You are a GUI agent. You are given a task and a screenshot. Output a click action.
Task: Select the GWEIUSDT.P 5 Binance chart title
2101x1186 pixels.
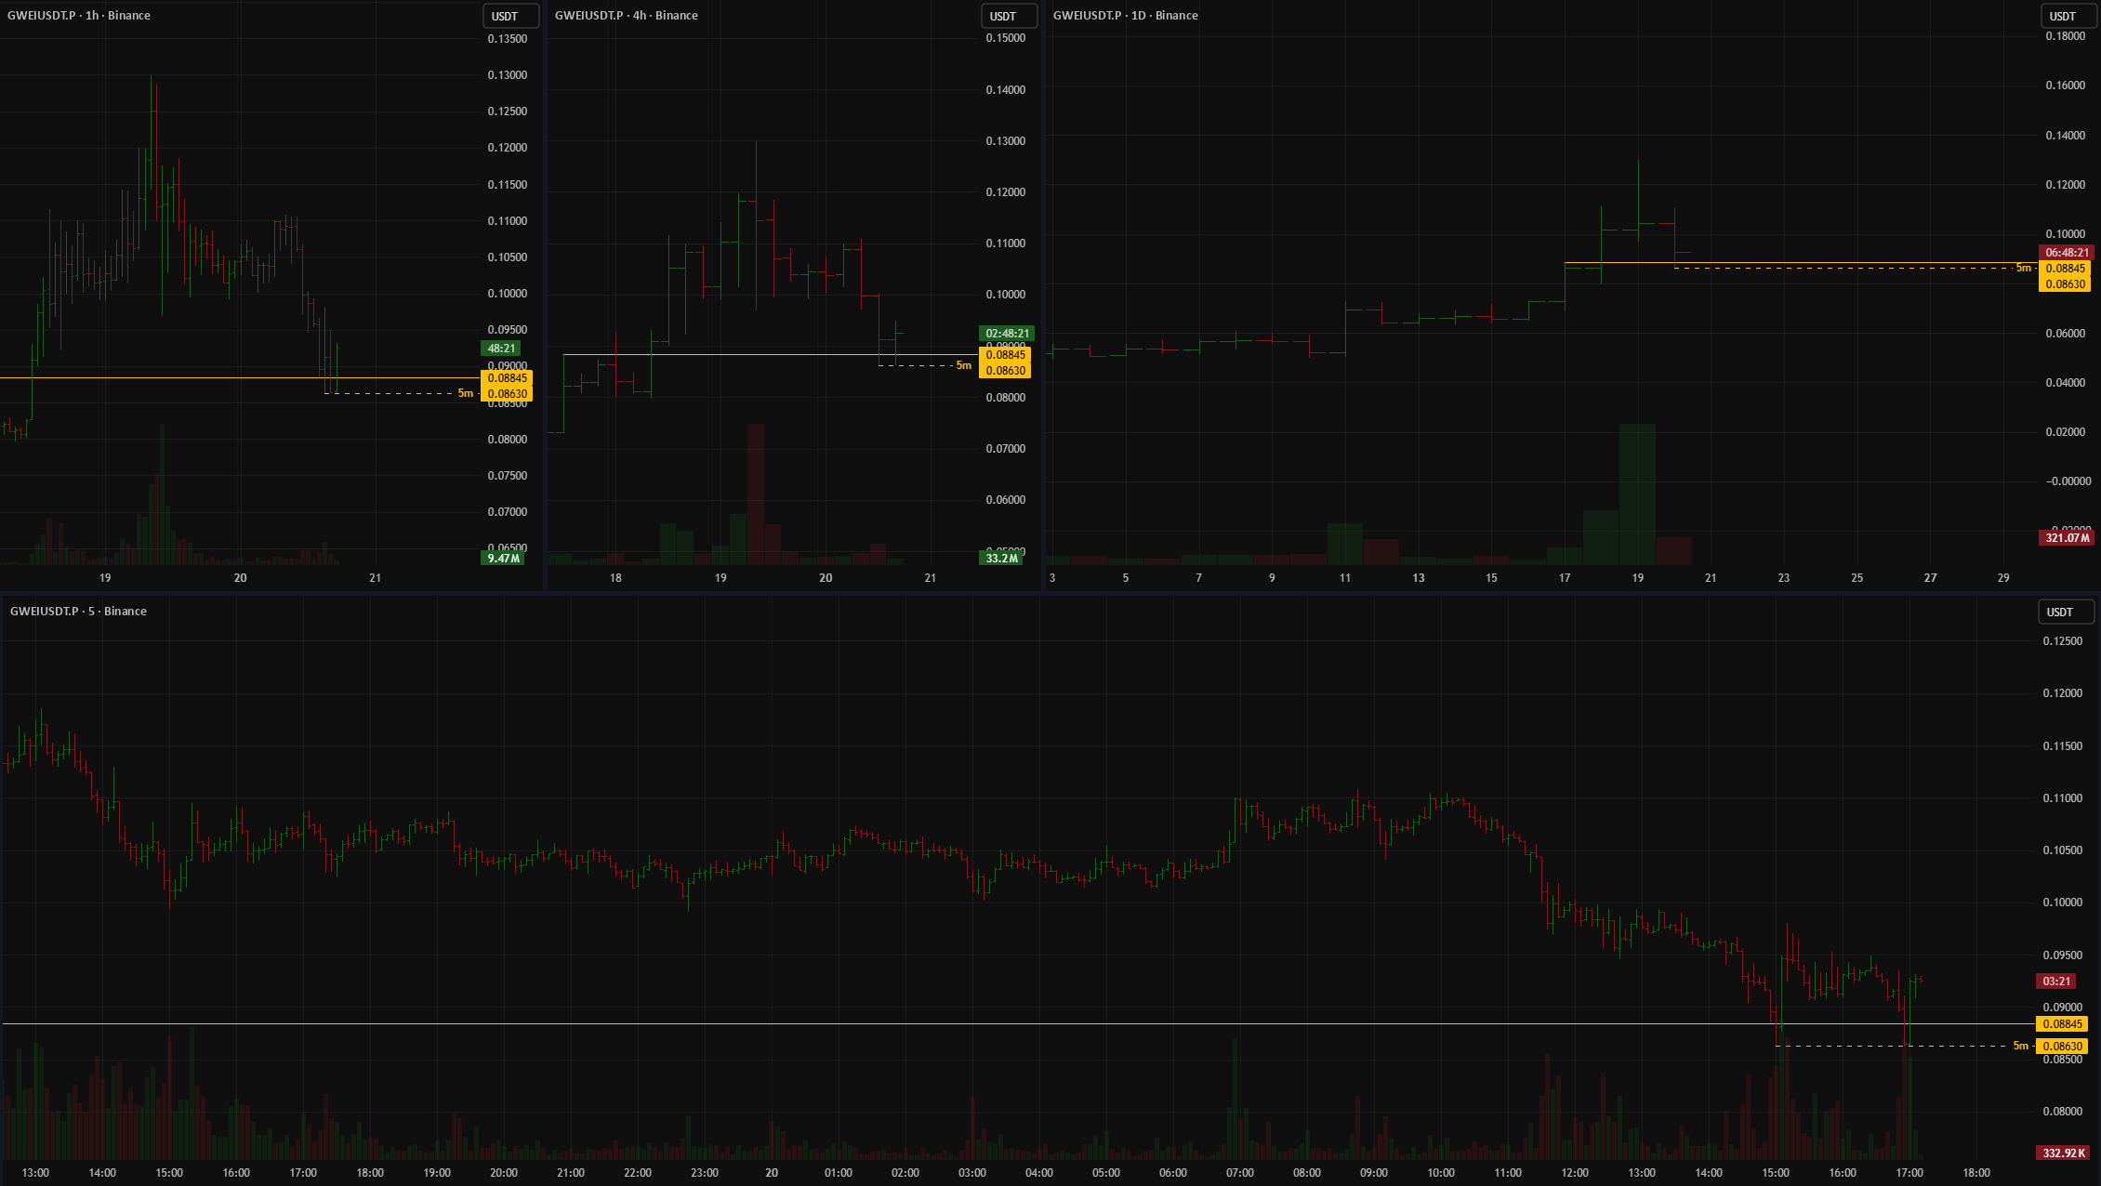point(78,612)
